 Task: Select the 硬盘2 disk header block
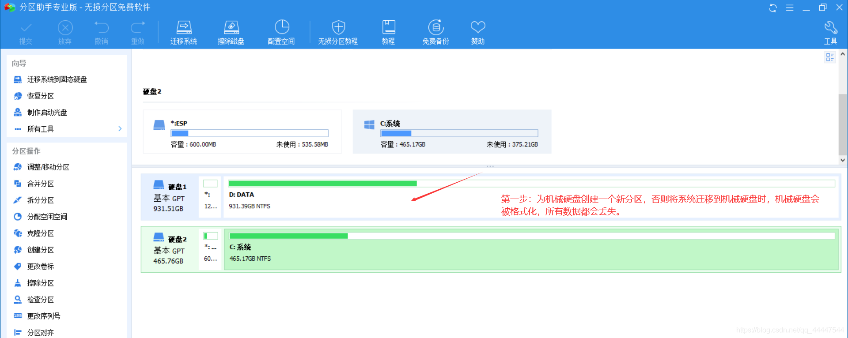(x=170, y=249)
